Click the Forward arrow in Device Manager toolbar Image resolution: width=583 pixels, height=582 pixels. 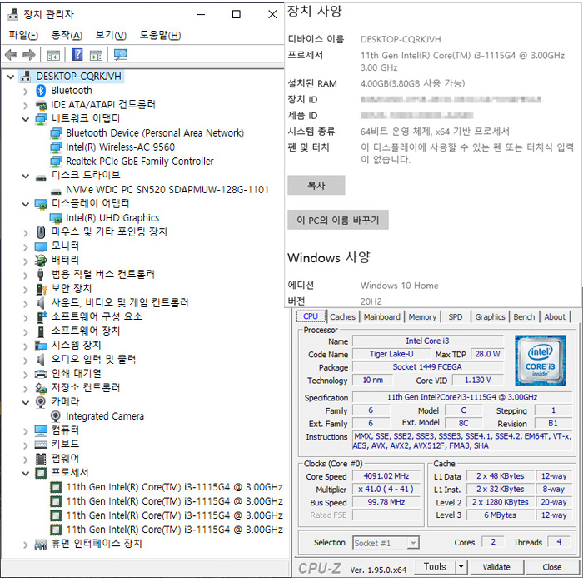(x=29, y=55)
